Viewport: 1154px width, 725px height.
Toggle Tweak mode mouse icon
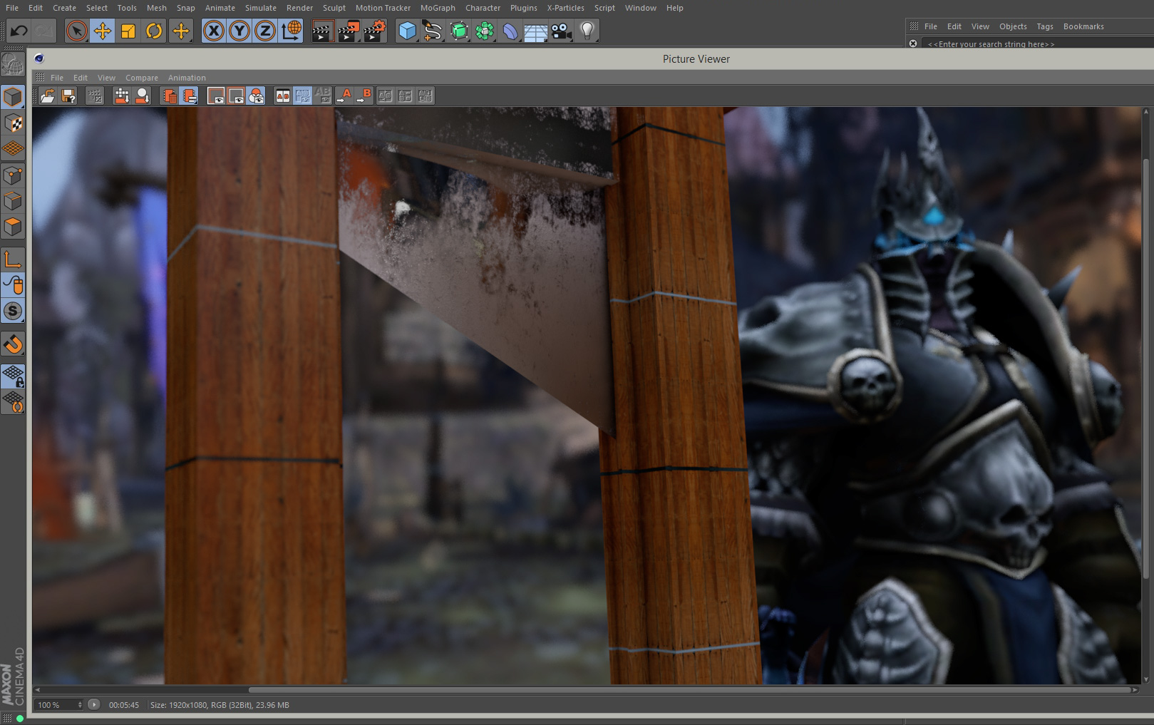tap(13, 285)
